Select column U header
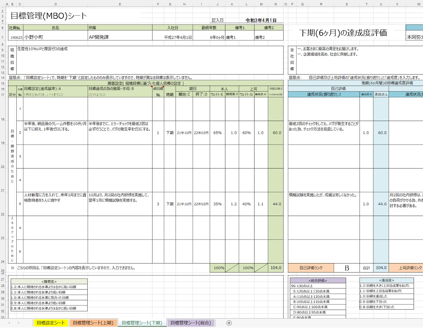 pyautogui.click(x=381, y=4)
